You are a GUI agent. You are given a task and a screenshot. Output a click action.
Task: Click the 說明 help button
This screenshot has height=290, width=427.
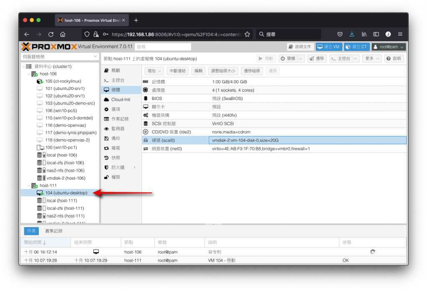(394, 58)
